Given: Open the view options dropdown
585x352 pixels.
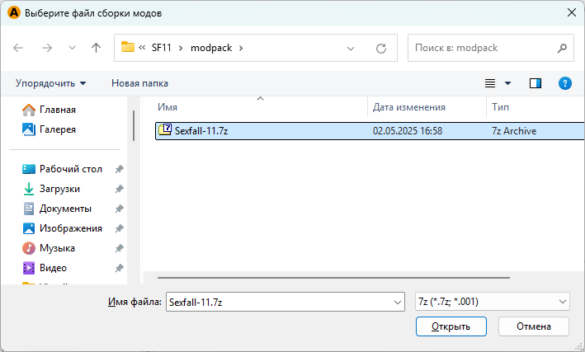Looking at the screenshot, I should coord(507,83).
